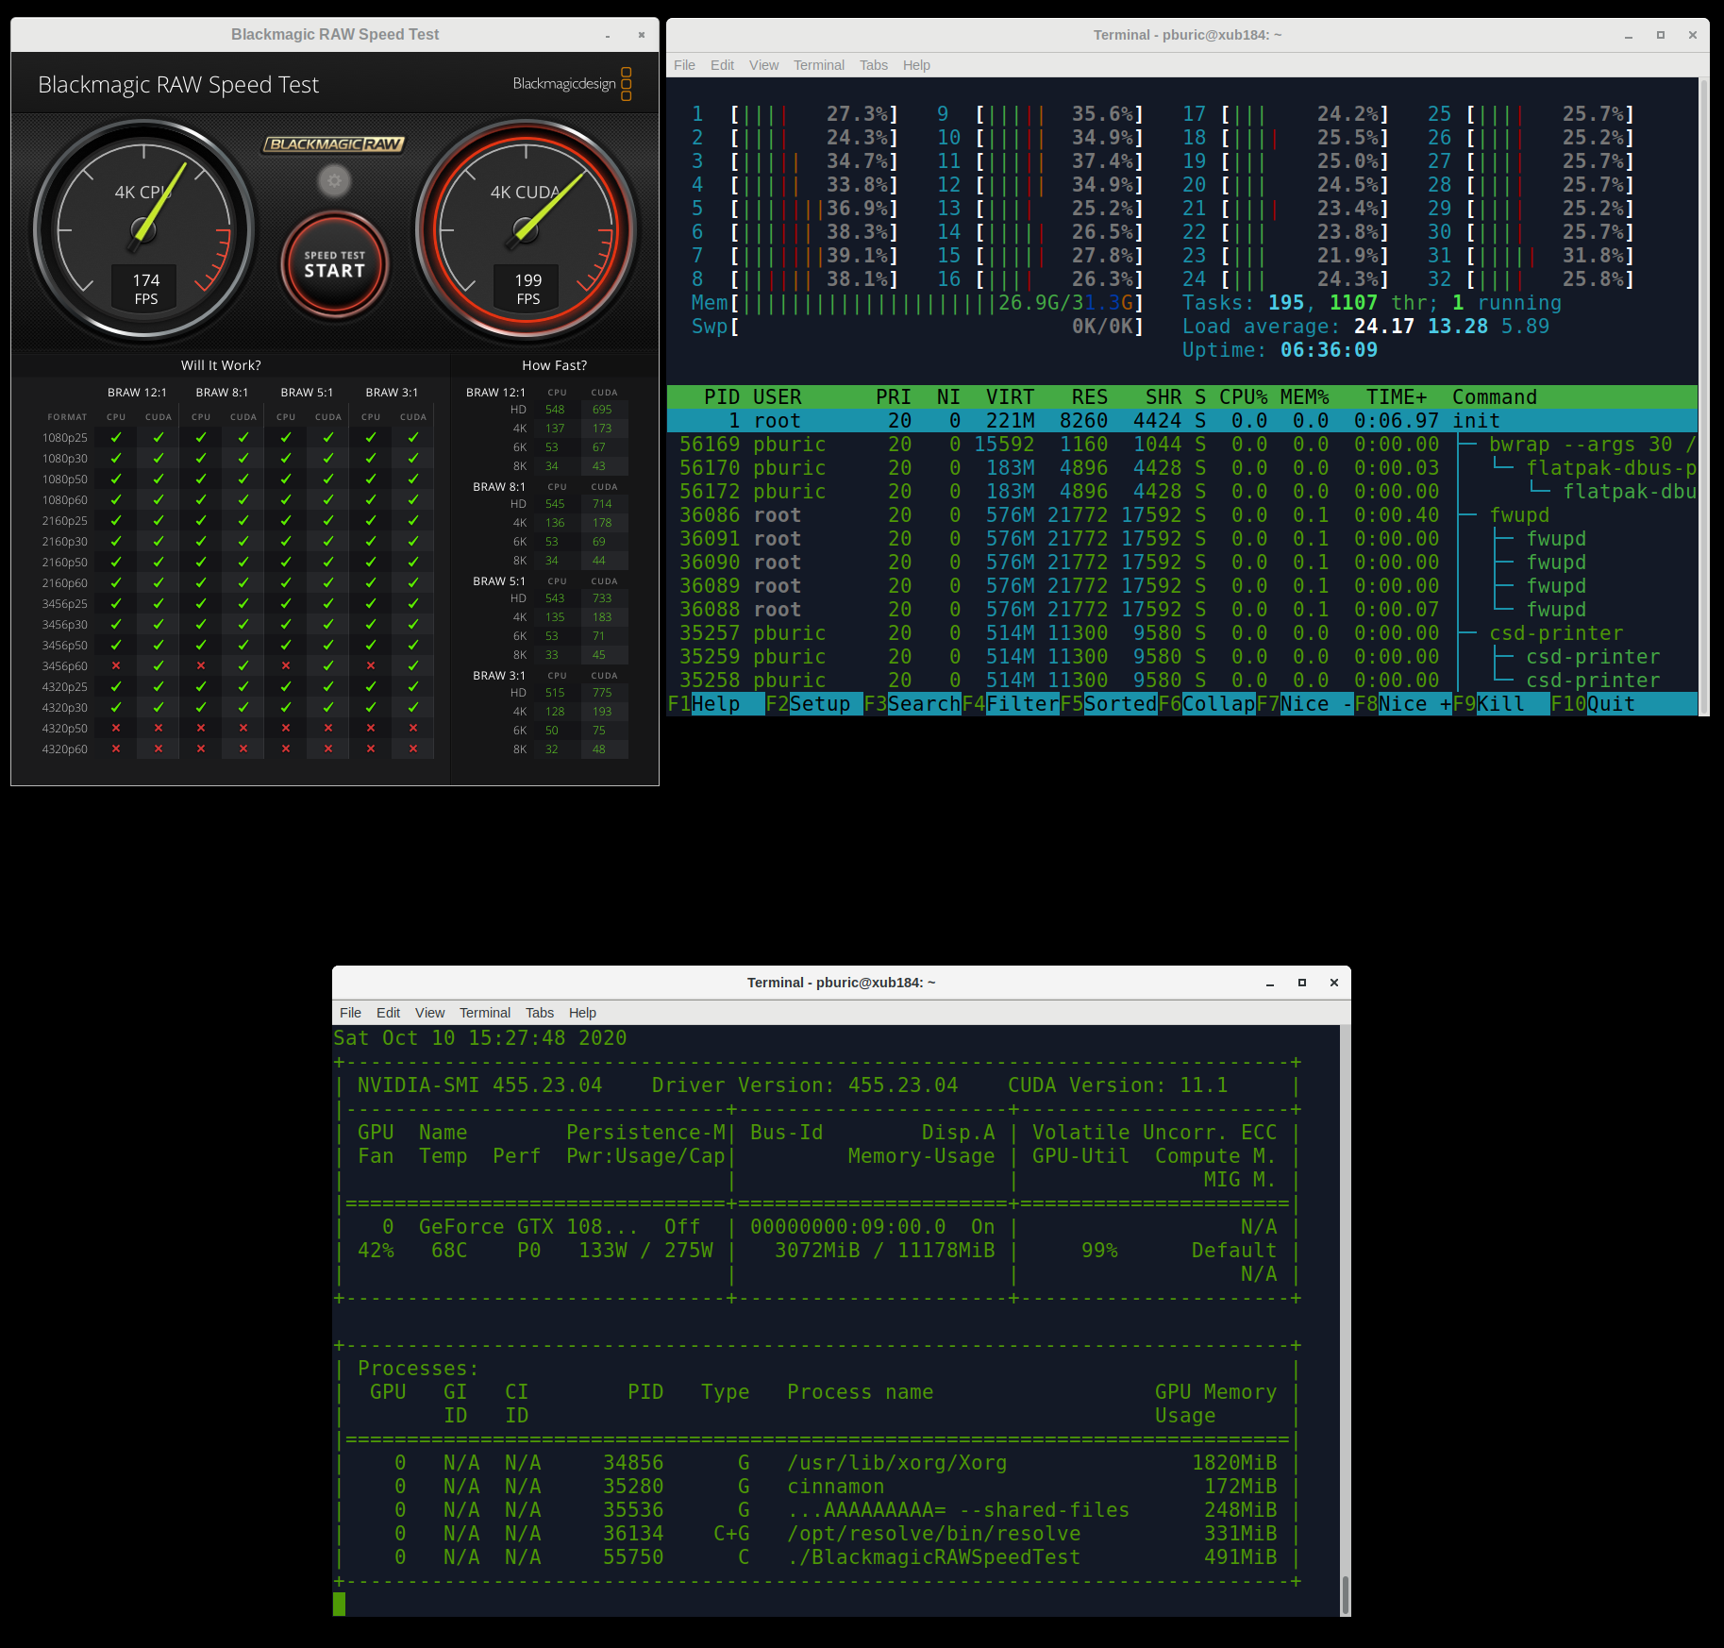
Task: Open Tabs menu in nvidia-smi terminal window
Action: point(539,1013)
